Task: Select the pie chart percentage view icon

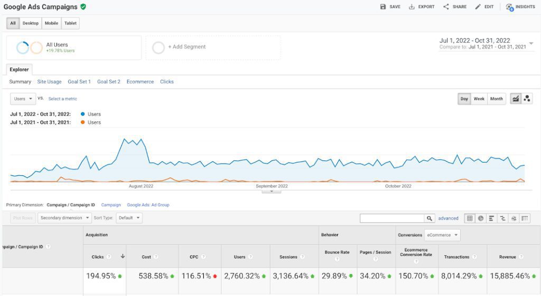Action: (481, 218)
